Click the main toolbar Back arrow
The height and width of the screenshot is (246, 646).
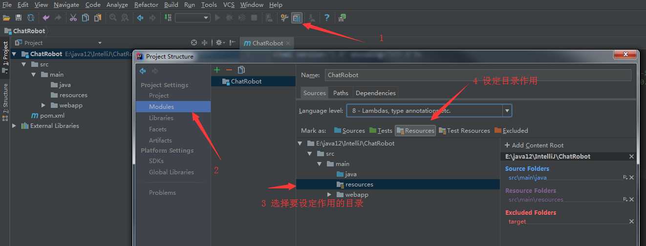[140, 18]
